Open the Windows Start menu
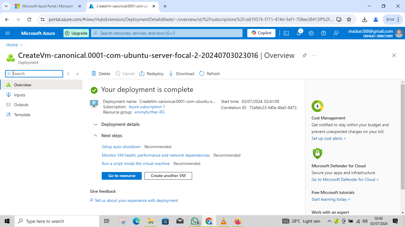 click(x=7, y=221)
